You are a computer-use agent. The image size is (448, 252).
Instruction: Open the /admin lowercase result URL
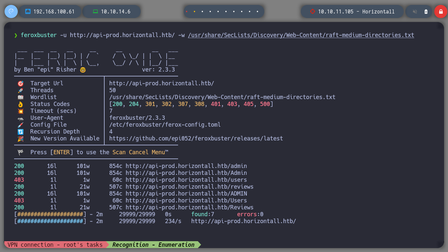[x=186, y=166]
